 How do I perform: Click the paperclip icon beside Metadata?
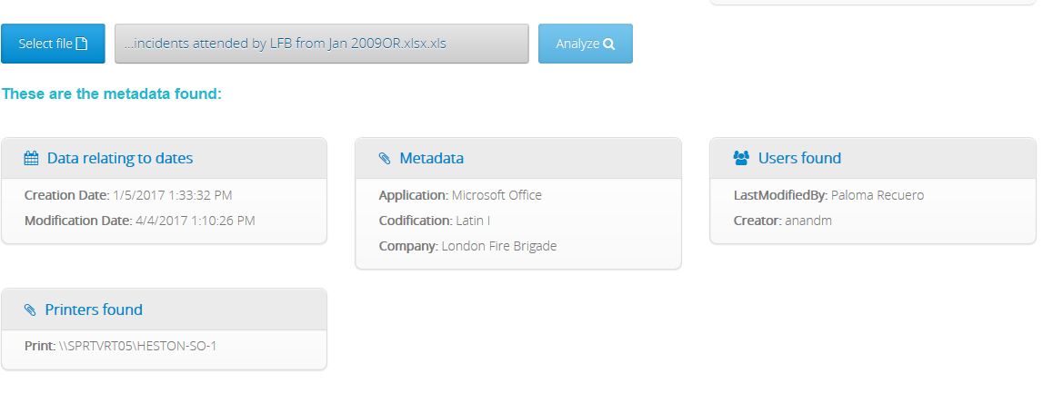tap(385, 158)
